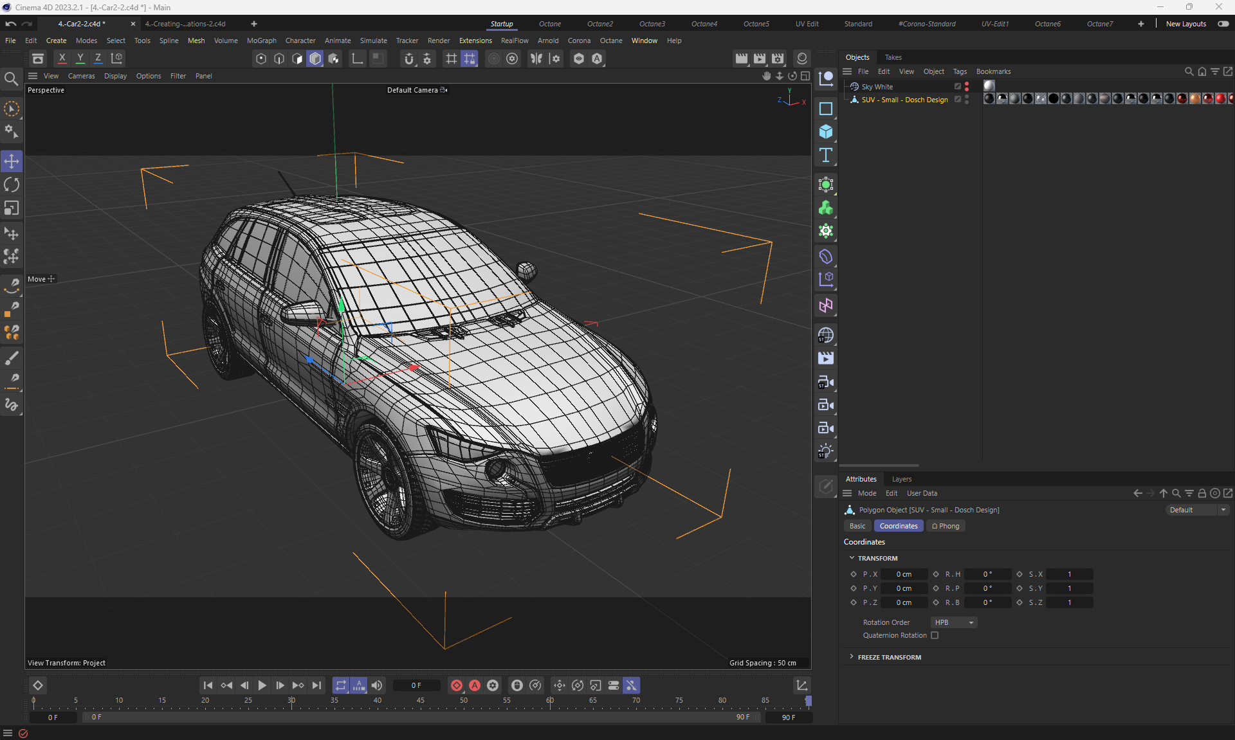This screenshot has height=740, width=1235.
Task: Select the Move tool
Action: tap(12, 161)
